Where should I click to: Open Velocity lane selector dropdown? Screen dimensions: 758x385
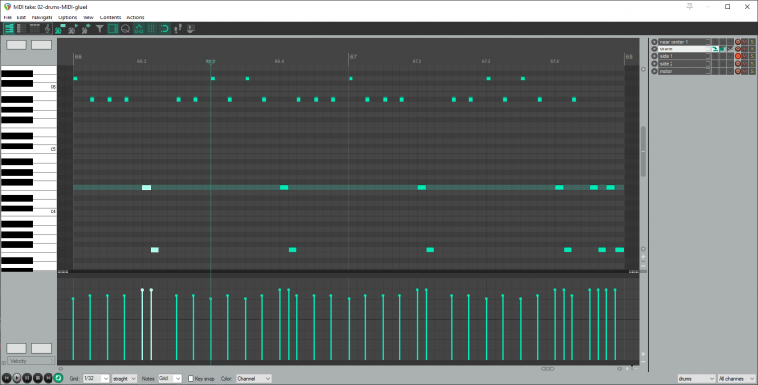pyautogui.click(x=31, y=361)
